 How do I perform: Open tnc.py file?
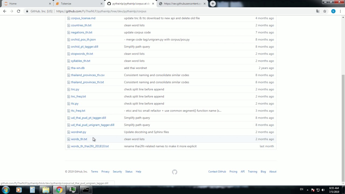(75, 89)
